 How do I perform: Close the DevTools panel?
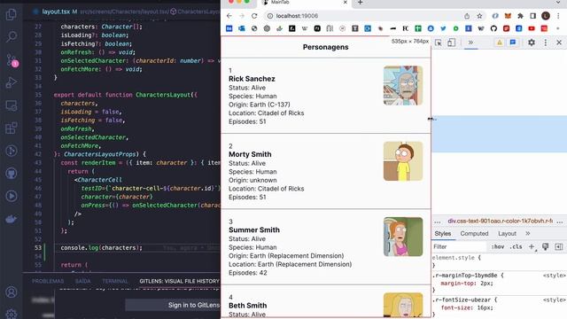(559, 43)
